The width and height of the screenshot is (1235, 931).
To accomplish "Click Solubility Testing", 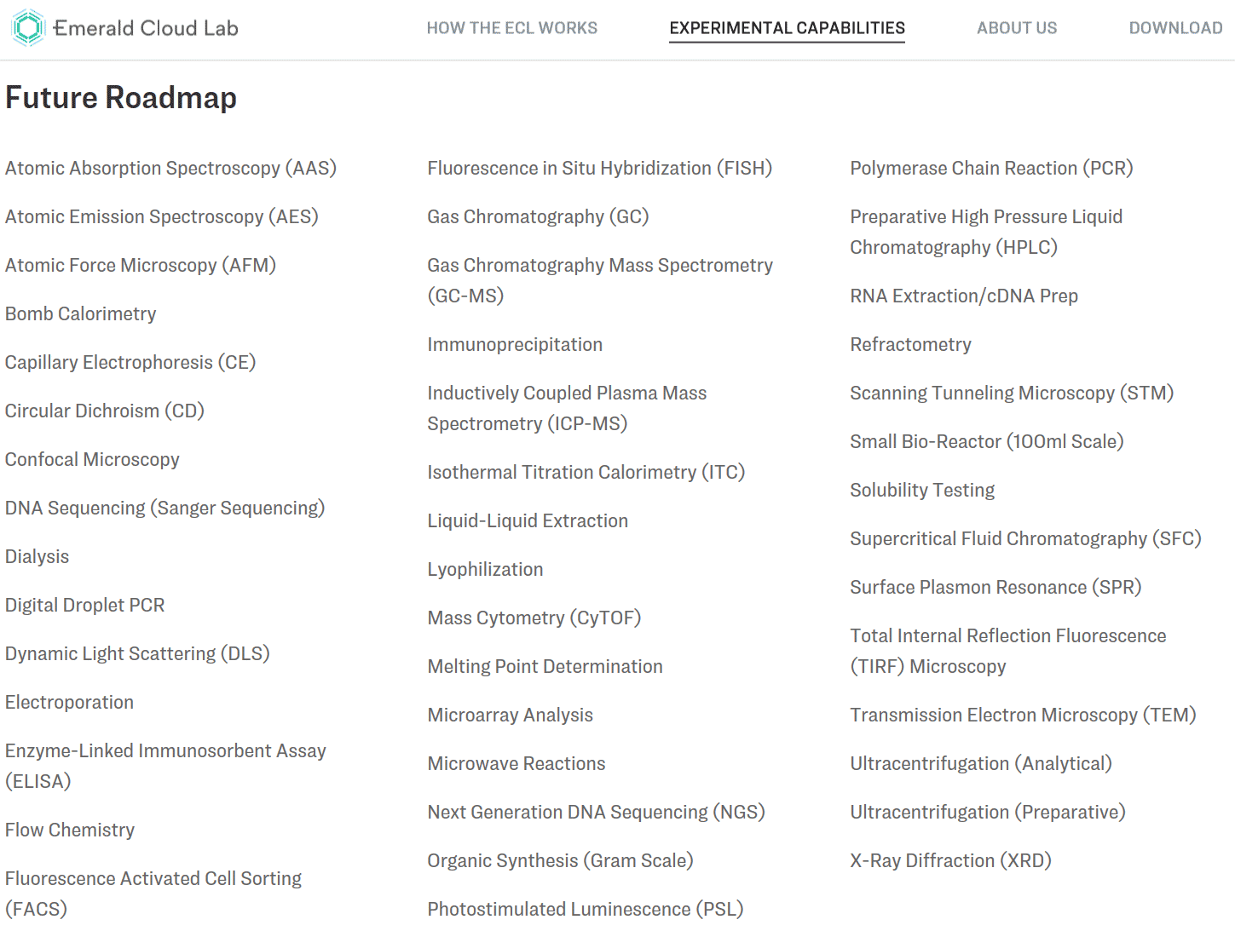I will click(922, 491).
